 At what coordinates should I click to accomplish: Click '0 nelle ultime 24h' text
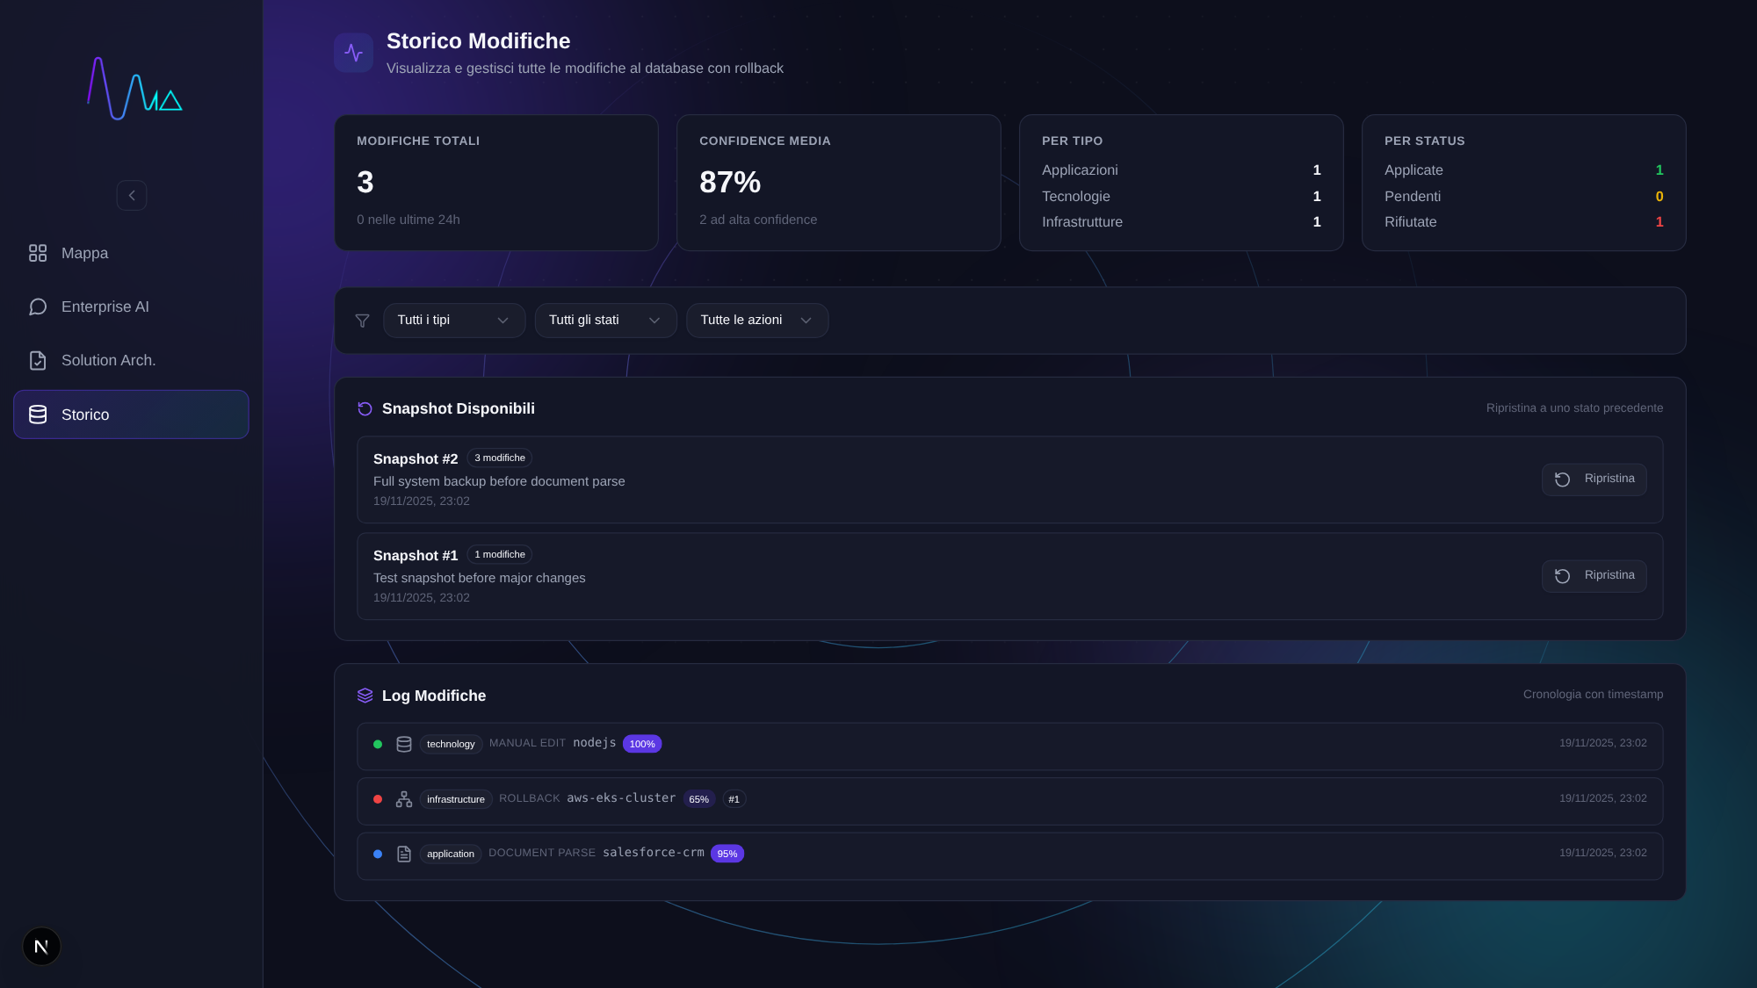[409, 220]
